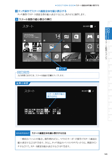Open the Calendar tile showing 14
The image size is (112, 159).
pyautogui.click(x=52, y=37)
